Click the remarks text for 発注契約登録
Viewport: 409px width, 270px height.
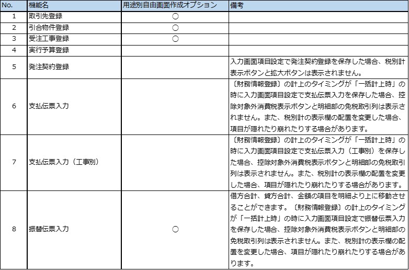318,67
